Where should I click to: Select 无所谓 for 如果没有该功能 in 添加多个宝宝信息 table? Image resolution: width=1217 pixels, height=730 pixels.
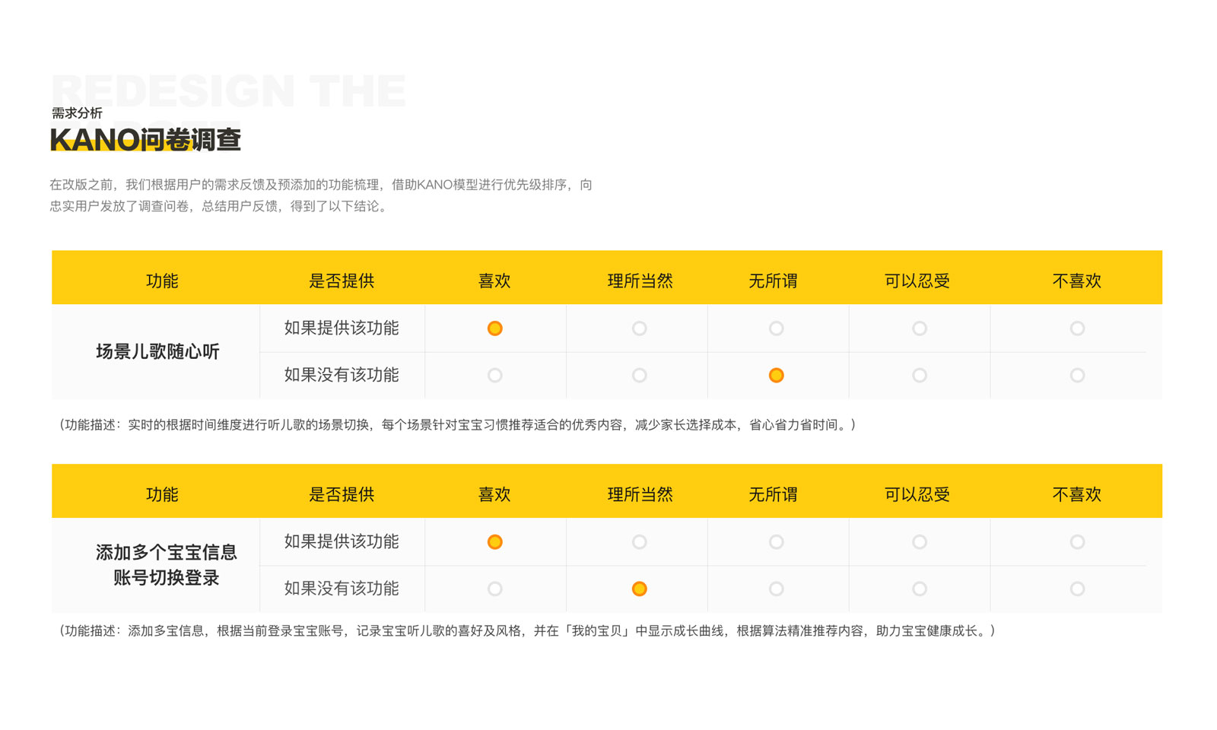776,589
